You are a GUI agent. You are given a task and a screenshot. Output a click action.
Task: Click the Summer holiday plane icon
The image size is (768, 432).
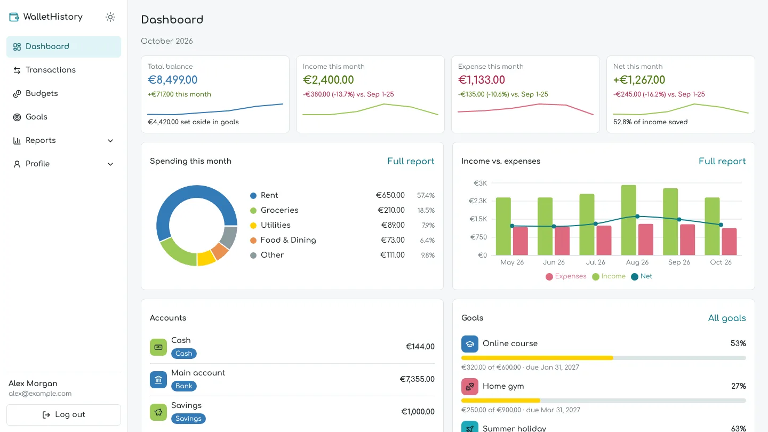470,427
